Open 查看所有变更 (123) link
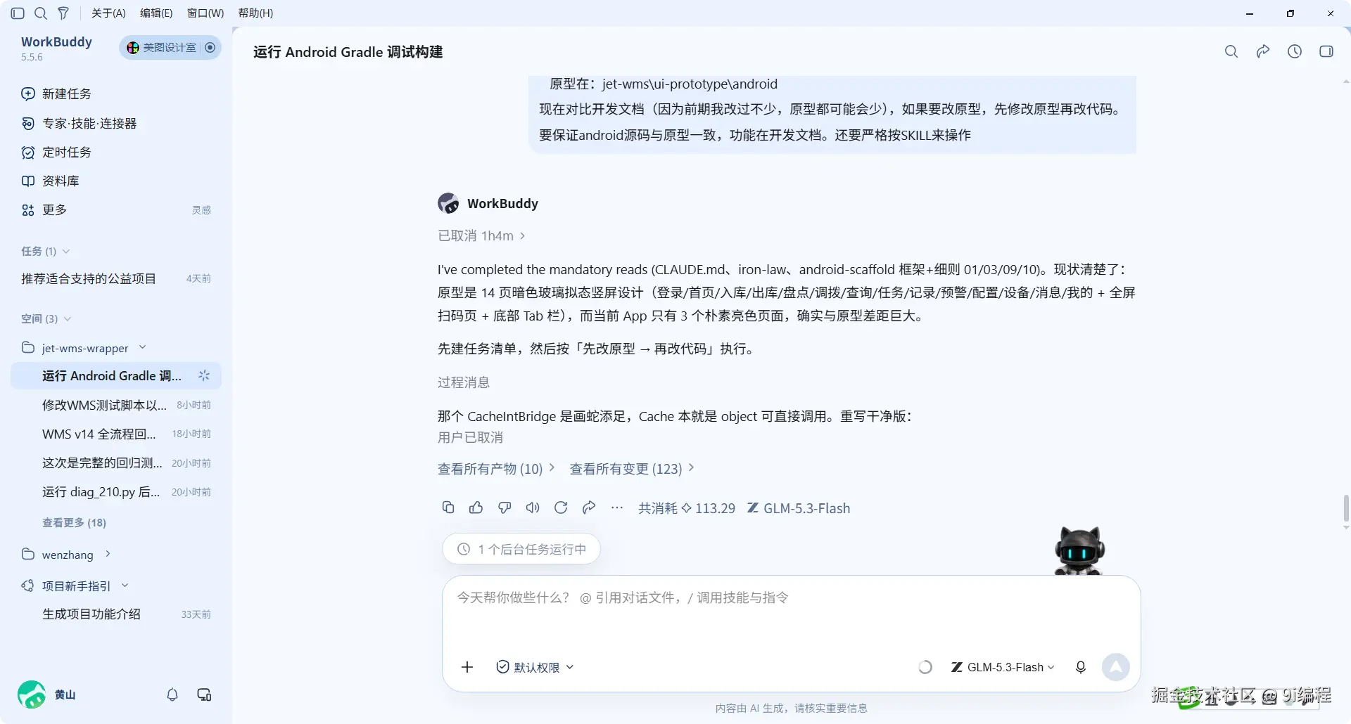This screenshot has height=724, width=1351. 632,469
